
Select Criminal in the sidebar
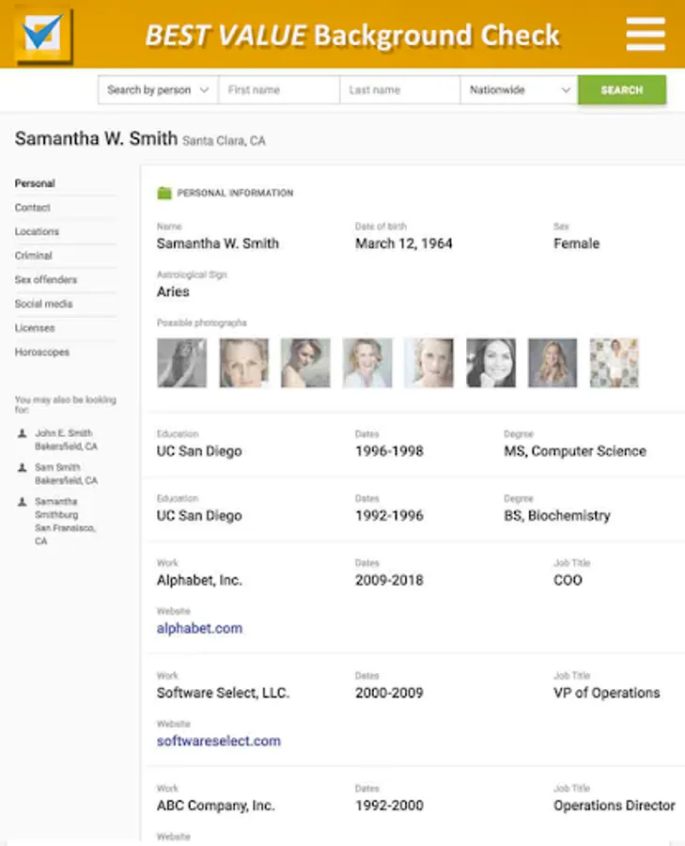coord(34,255)
